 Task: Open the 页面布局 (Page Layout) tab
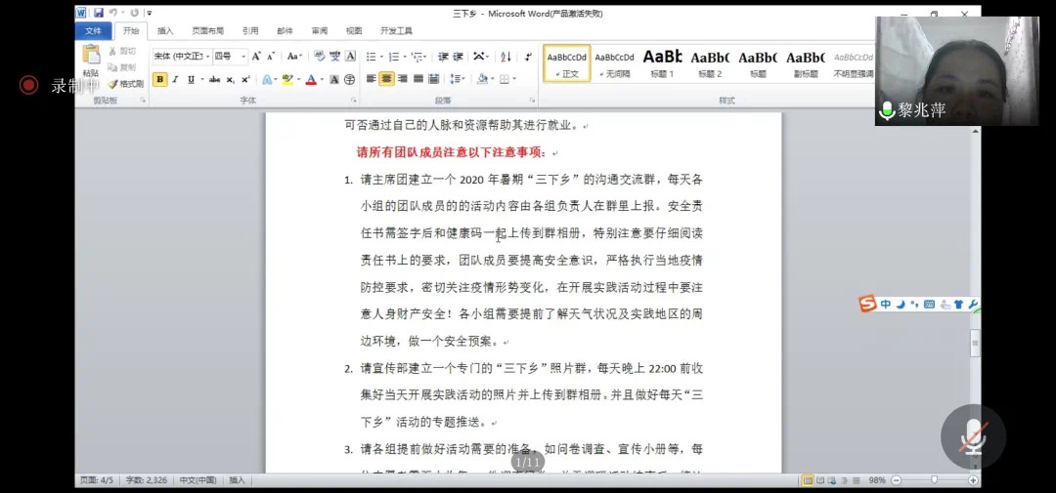pyautogui.click(x=207, y=31)
